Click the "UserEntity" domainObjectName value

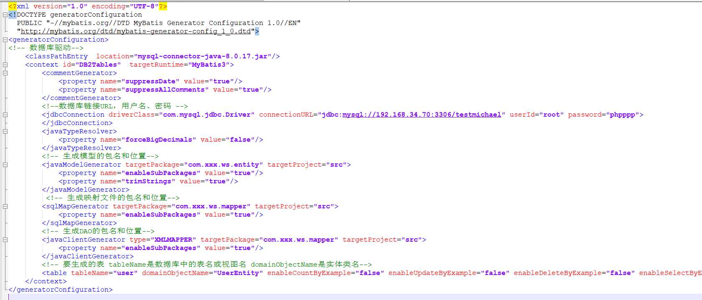click(238, 273)
